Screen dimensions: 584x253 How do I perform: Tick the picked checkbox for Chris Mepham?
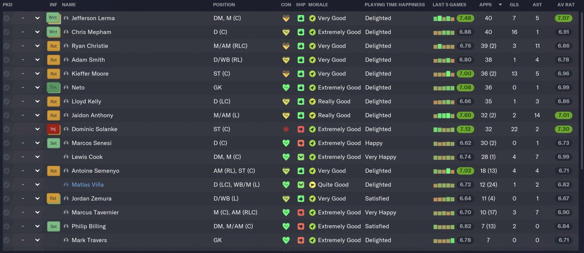pos(6,32)
